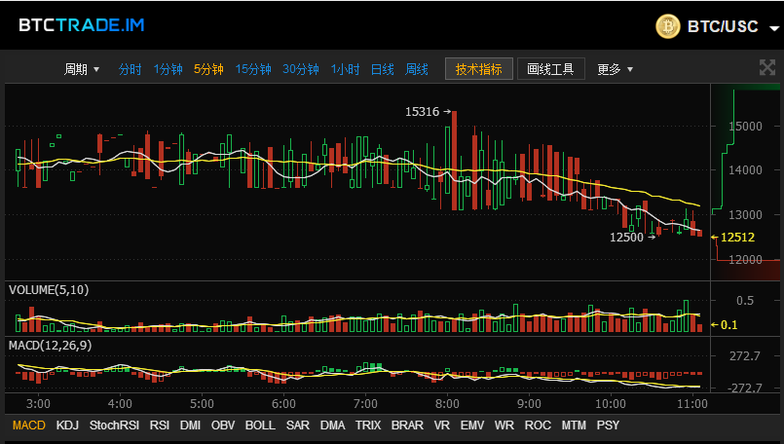Switch to the 日线 daily chart

click(x=382, y=69)
